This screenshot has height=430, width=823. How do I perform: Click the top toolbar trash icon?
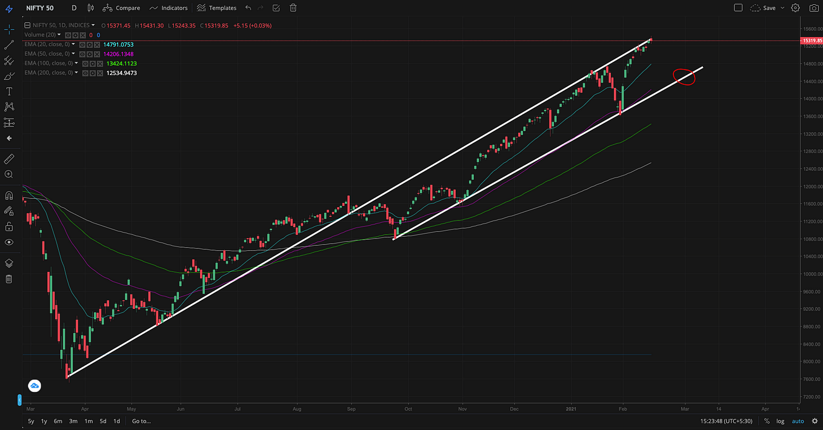(293, 8)
